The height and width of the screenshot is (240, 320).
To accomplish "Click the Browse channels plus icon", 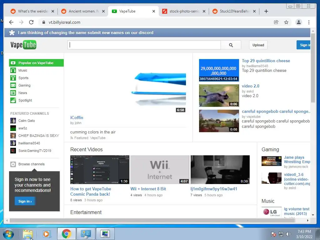I will 13,164.
